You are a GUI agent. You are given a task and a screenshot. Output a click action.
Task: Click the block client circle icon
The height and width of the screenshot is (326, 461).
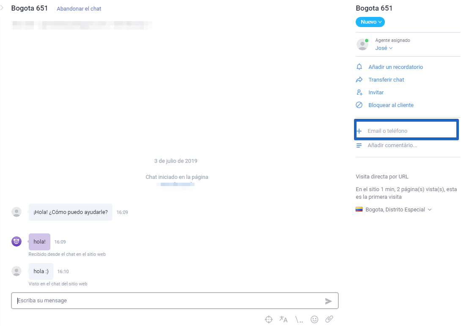coord(359,105)
